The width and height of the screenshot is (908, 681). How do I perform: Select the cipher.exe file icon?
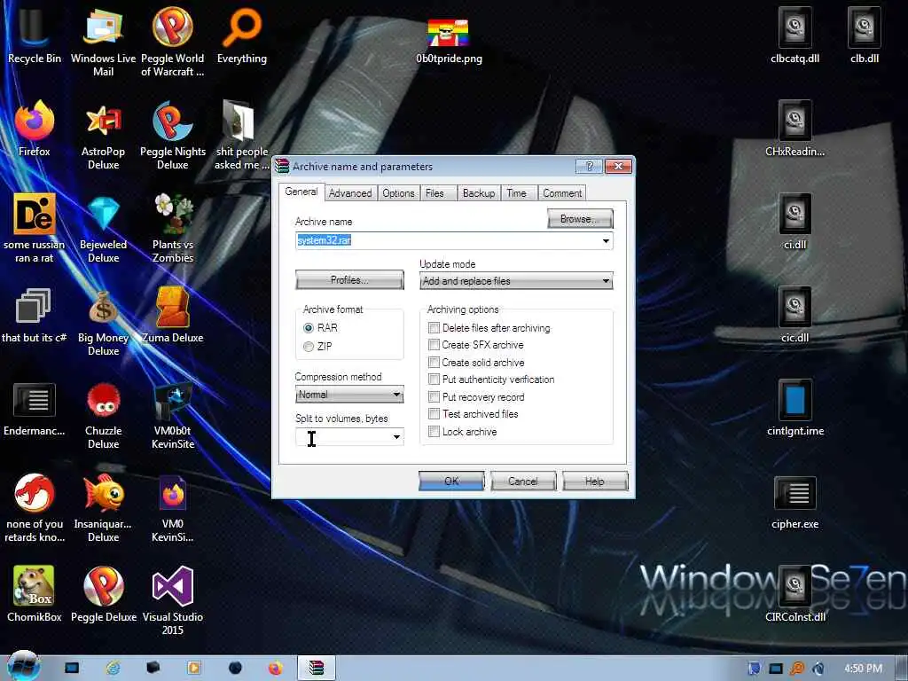pos(794,501)
